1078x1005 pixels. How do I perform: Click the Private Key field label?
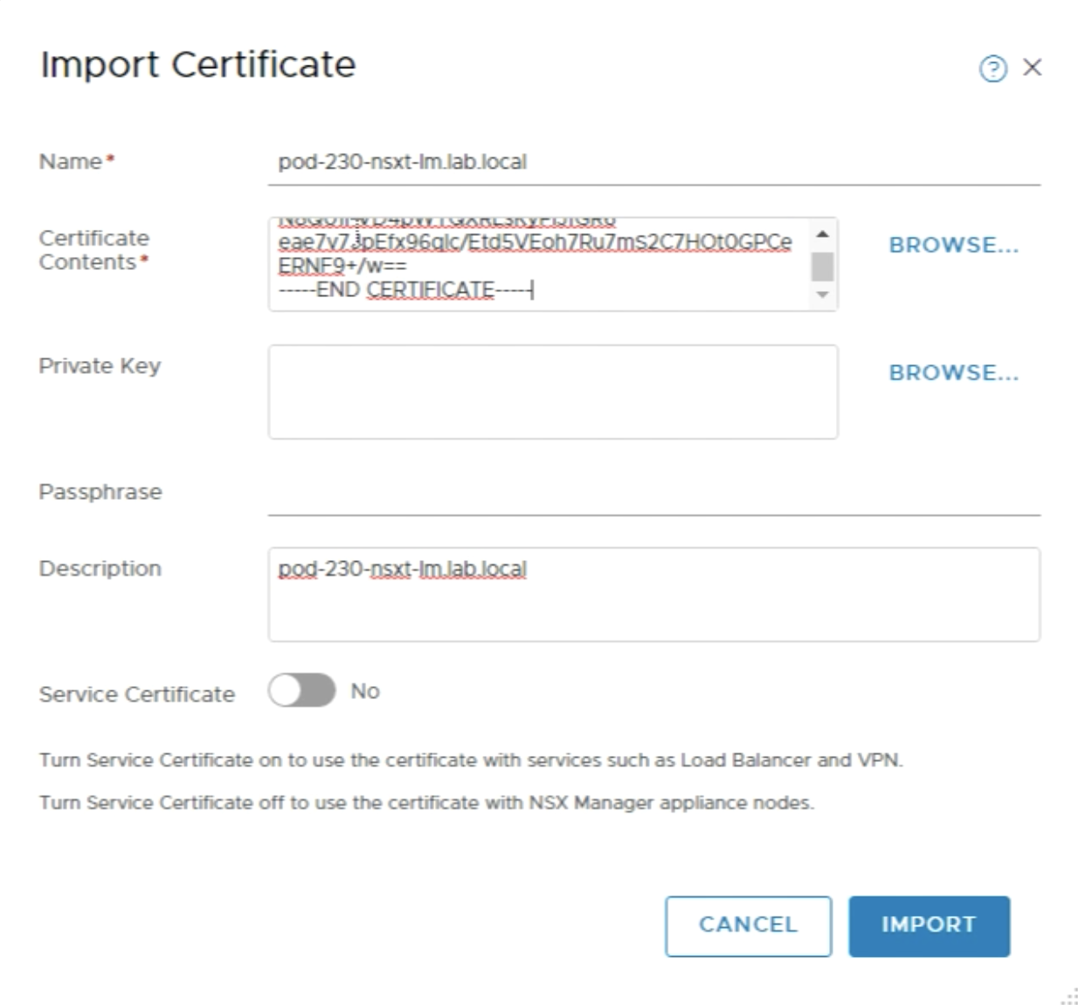(x=100, y=366)
